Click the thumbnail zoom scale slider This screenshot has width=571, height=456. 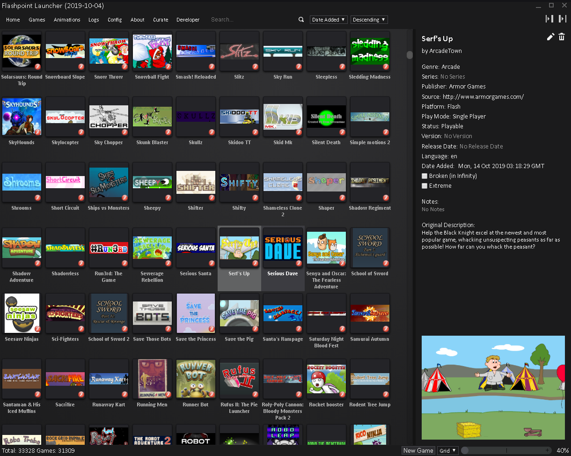pyautogui.click(x=506, y=450)
